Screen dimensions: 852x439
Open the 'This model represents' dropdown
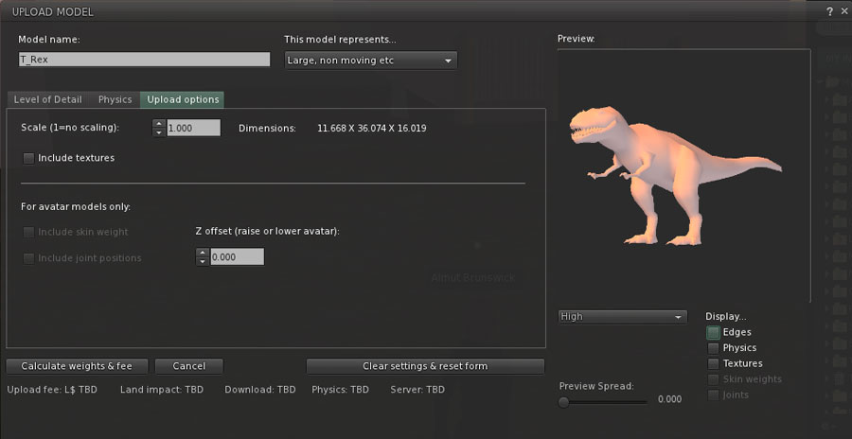pyautogui.click(x=370, y=61)
